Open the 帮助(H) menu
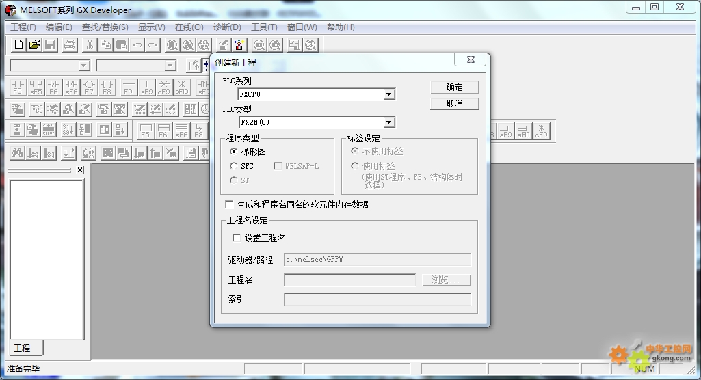The height and width of the screenshot is (380, 701). pyautogui.click(x=341, y=27)
